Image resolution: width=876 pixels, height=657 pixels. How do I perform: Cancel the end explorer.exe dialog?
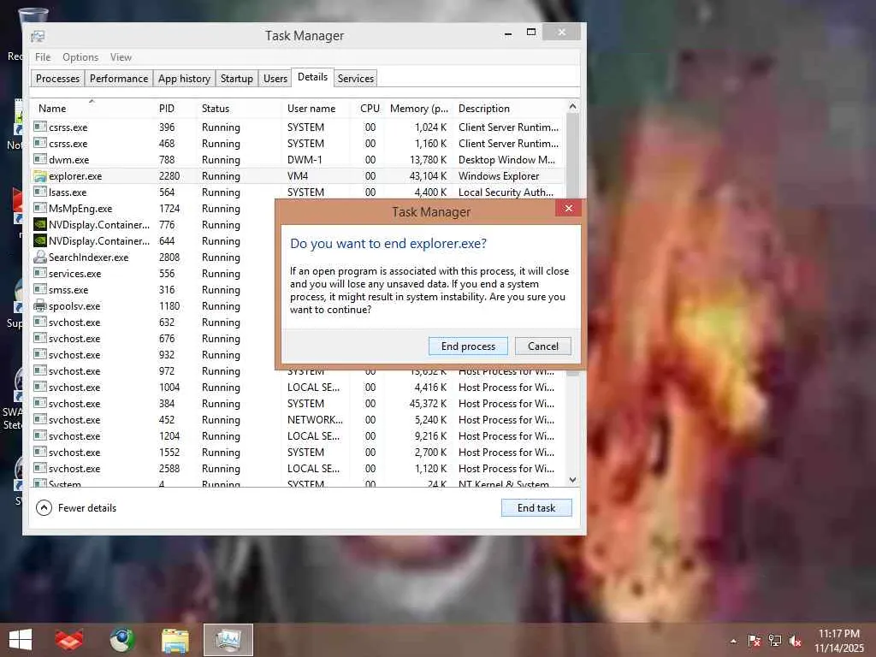coord(542,346)
